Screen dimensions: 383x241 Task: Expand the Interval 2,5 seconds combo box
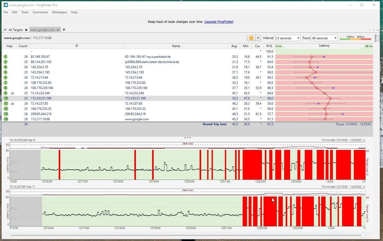click(x=287, y=38)
